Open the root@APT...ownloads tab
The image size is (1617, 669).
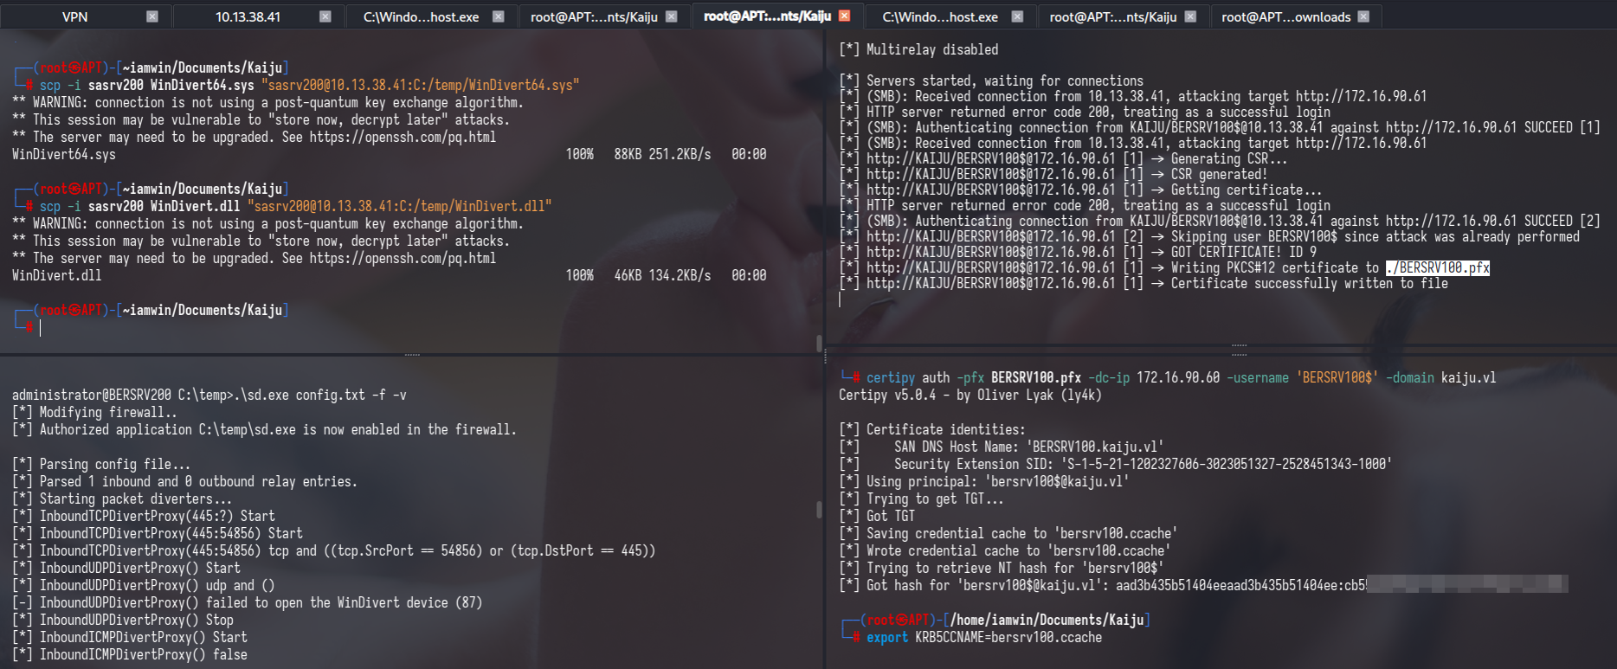pos(1285,16)
